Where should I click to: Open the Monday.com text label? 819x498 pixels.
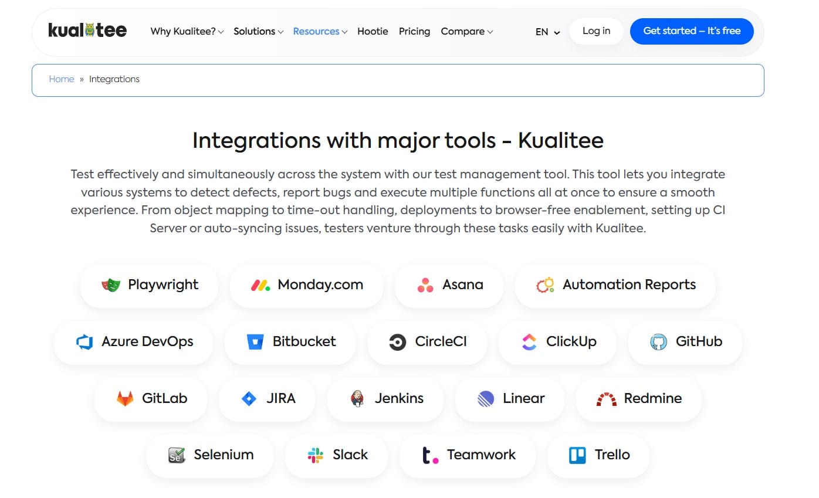click(320, 285)
